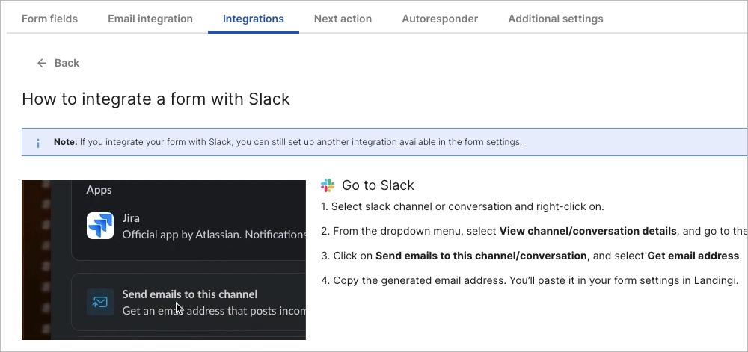Click 'View channel/conversation details' bold text
This screenshot has height=352, width=748.
tap(588, 232)
